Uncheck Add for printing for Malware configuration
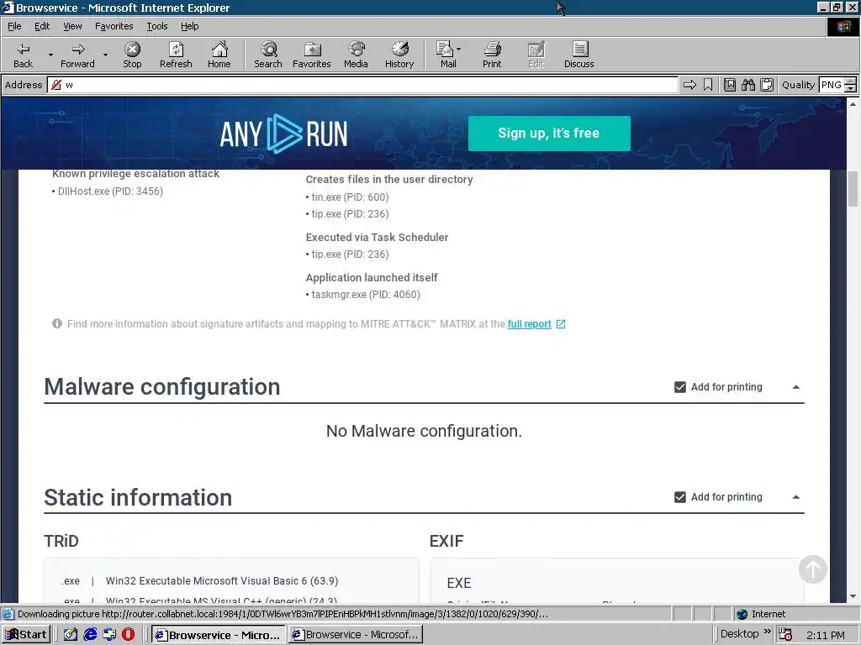Viewport: 861px width, 645px height. (679, 387)
